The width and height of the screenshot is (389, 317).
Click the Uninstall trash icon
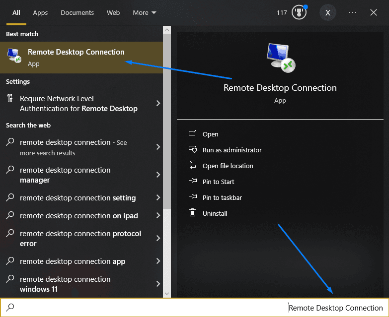click(193, 212)
